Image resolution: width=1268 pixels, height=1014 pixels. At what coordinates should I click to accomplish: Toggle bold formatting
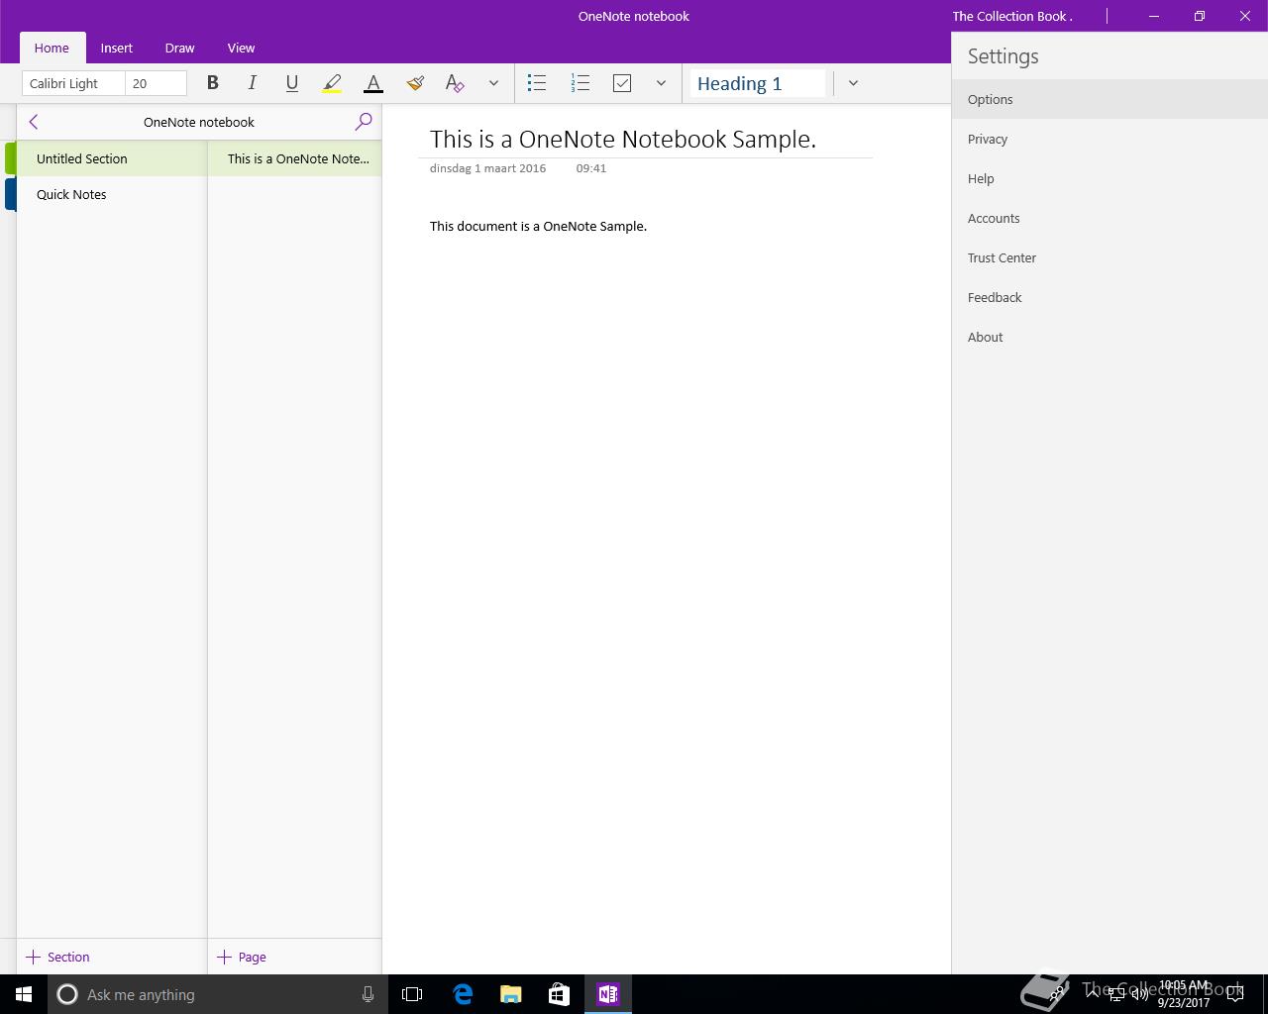(x=212, y=83)
